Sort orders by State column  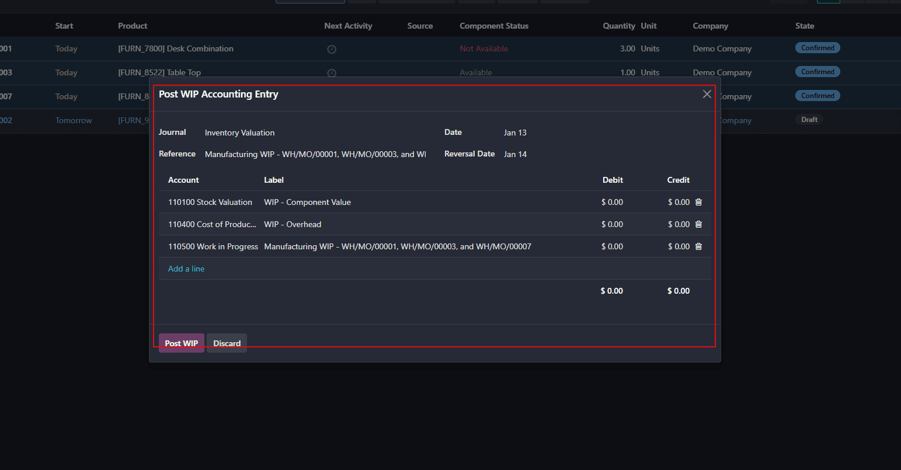click(x=804, y=26)
